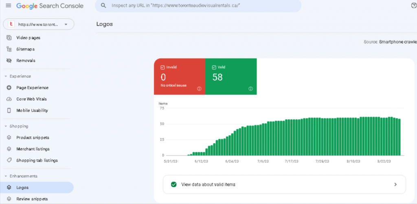Click the 6/12/23 axis date label
Viewport: 417px width, 204px height.
(x=202, y=161)
